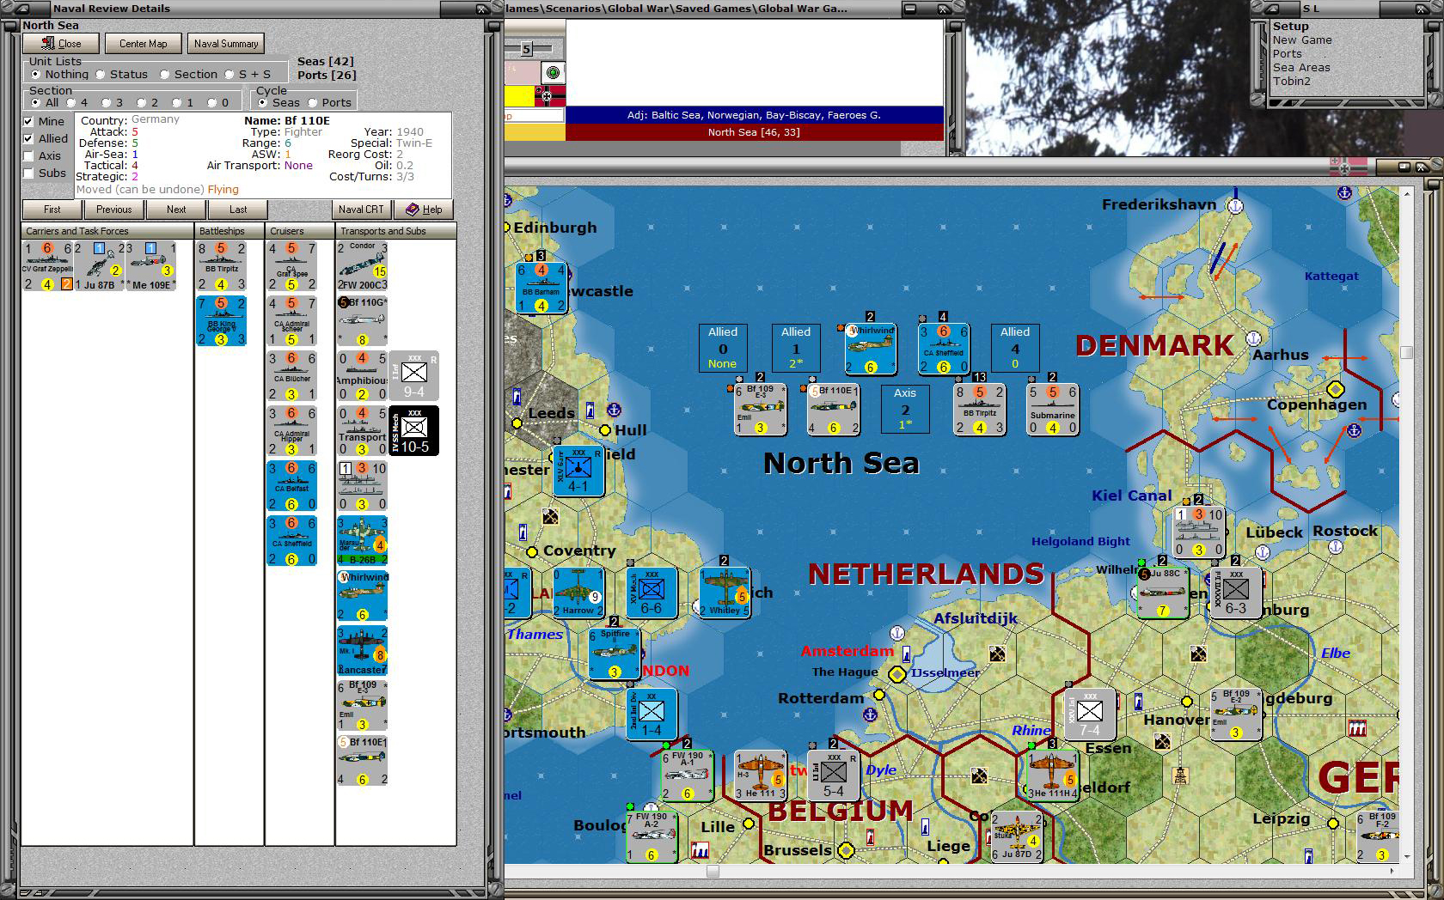
Task: Select the All section radio
Action: pyautogui.click(x=46, y=103)
